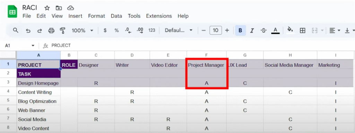355x133 pixels.
Task: Toggle bold formatting
Action: pyautogui.click(x=241, y=30)
